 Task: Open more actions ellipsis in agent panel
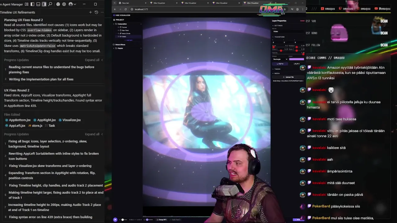pos(102,12)
